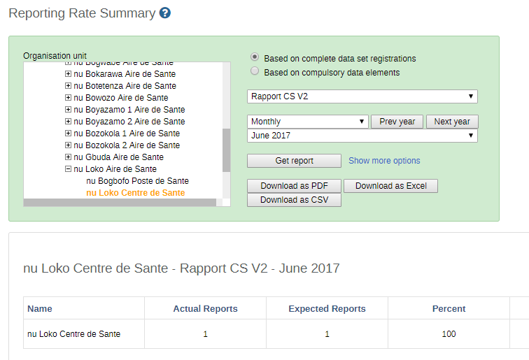This screenshot has height=360, width=529.
Task: Select based on compulsory data elements
Action: pyautogui.click(x=255, y=71)
